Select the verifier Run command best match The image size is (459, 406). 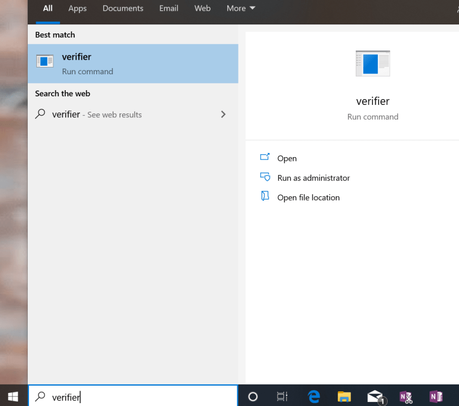coord(133,64)
